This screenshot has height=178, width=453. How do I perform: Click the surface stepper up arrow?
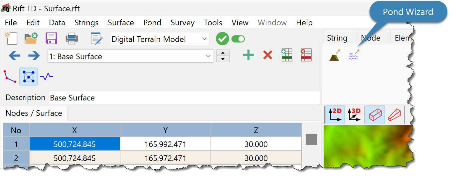tap(223, 53)
